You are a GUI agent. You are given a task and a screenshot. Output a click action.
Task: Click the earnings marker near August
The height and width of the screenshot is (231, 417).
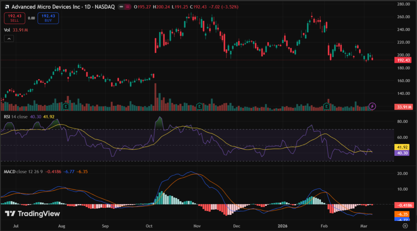point(66,106)
